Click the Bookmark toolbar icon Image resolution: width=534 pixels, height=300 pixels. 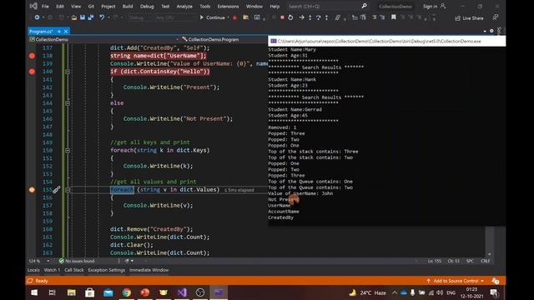click(x=393, y=17)
